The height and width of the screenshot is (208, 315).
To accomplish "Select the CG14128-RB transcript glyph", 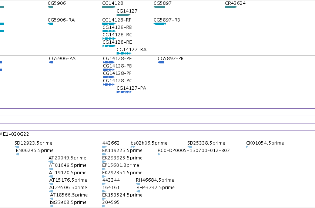I will click(x=109, y=31).
